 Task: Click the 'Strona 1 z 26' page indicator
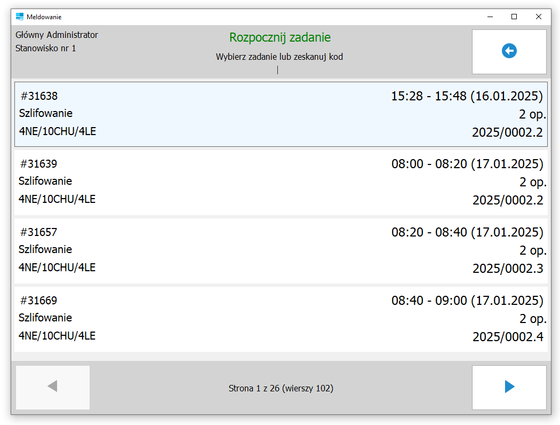pyautogui.click(x=281, y=388)
